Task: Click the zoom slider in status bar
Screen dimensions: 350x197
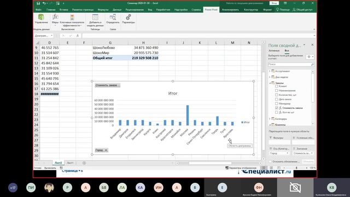Action: [x=296, y=168]
